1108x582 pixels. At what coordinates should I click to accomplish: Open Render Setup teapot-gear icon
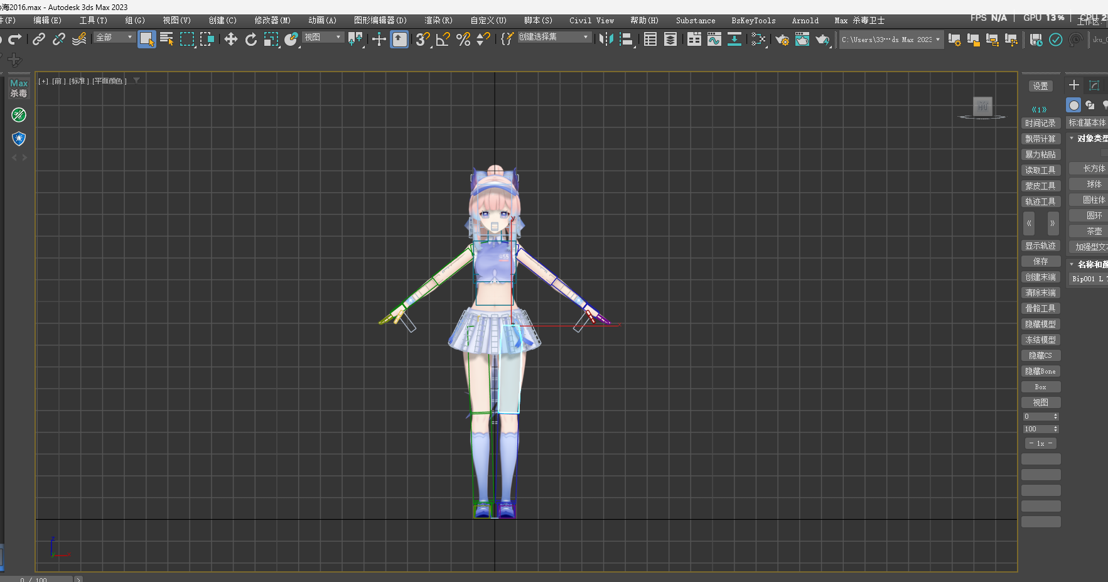tap(782, 40)
